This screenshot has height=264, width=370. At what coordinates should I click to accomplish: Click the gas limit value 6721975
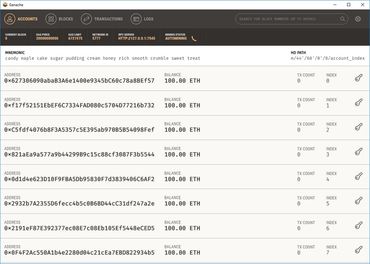pyautogui.click(x=75, y=38)
